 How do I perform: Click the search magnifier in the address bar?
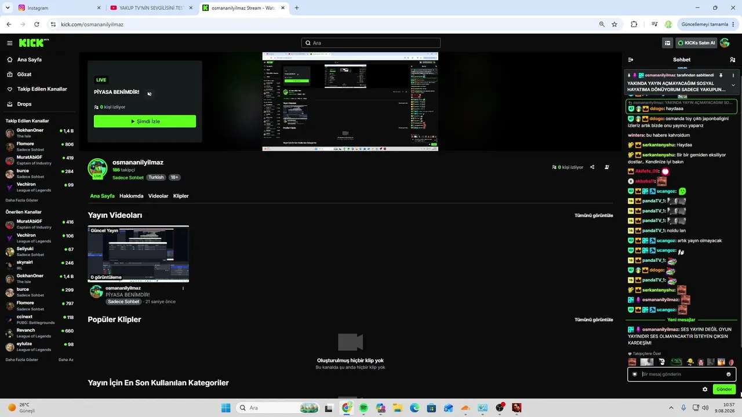602,24
